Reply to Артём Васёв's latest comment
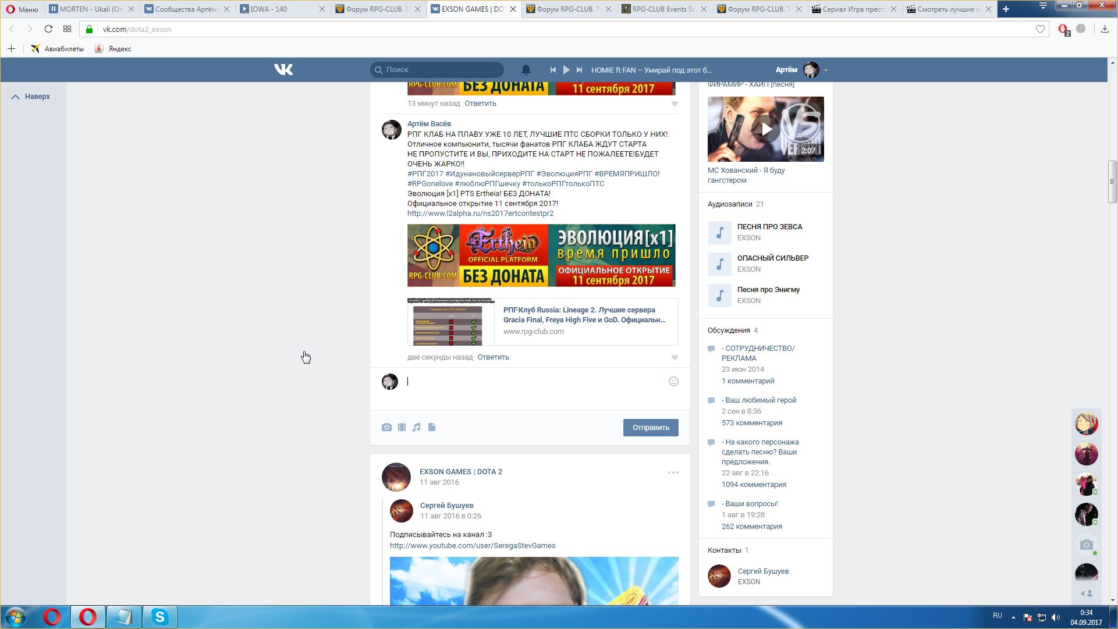Image resolution: width=1118 pixels, height=629 pixels. [493, 357]
